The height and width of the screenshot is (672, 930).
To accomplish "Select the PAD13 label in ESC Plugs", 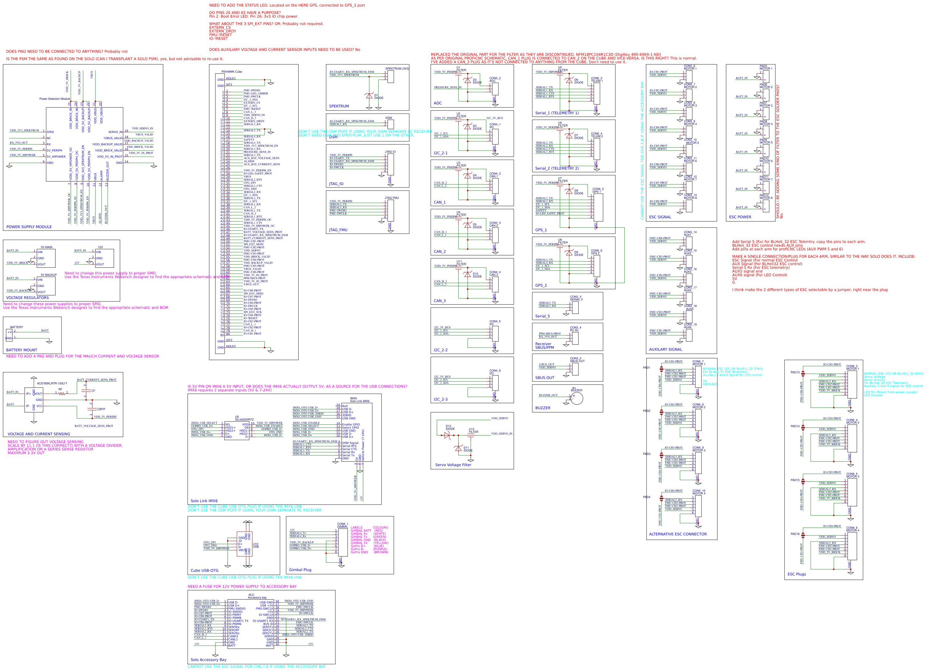I will click(795, 372).
